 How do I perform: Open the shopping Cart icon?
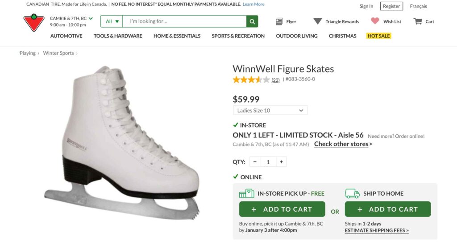[x=418, y=21]
